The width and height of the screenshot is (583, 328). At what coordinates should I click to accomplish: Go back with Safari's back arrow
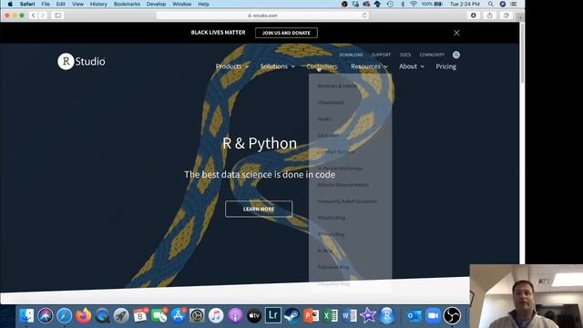(33, 15)
